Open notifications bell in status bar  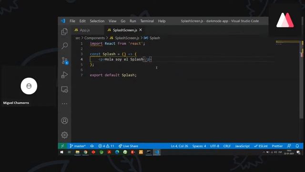[297, 146]
